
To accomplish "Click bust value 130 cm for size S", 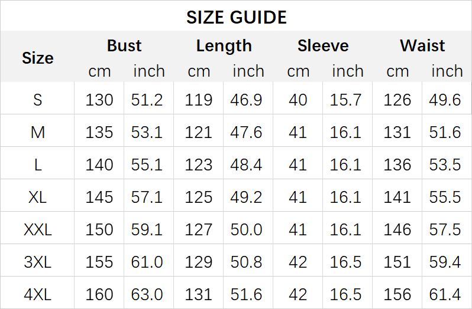I will pyautogui.click(x=99, y=100).
